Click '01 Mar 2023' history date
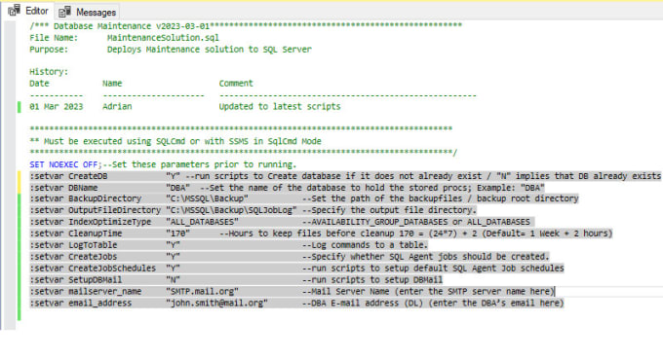 [x=57, y=107]
